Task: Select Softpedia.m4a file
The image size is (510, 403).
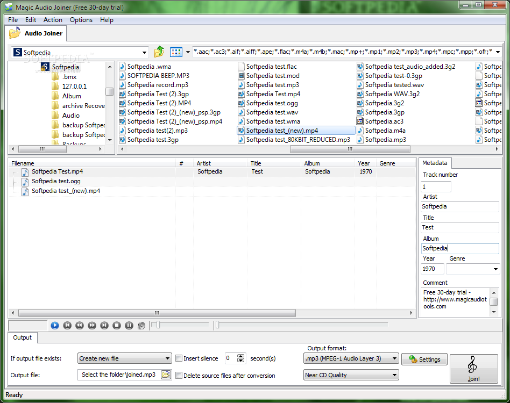Action: coord(381,130)
